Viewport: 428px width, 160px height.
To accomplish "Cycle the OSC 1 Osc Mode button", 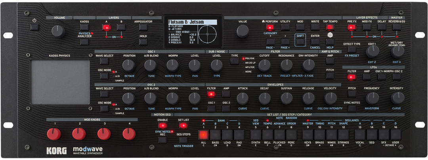I will [104, 76].
